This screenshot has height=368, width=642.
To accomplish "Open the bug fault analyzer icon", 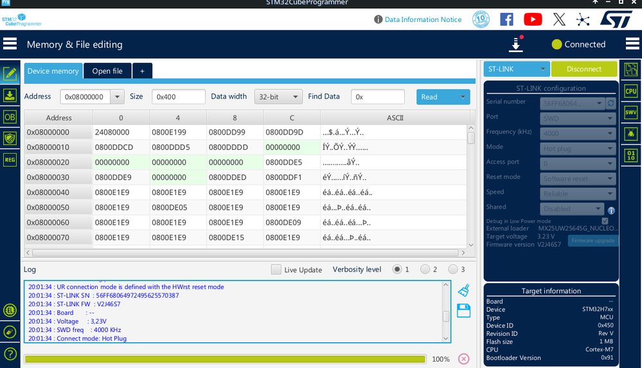I will tap(631, 134).
